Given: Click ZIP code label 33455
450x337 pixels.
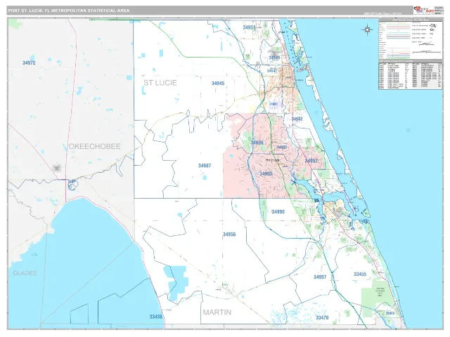Looking at the screenshot, I should coord(360,275).
